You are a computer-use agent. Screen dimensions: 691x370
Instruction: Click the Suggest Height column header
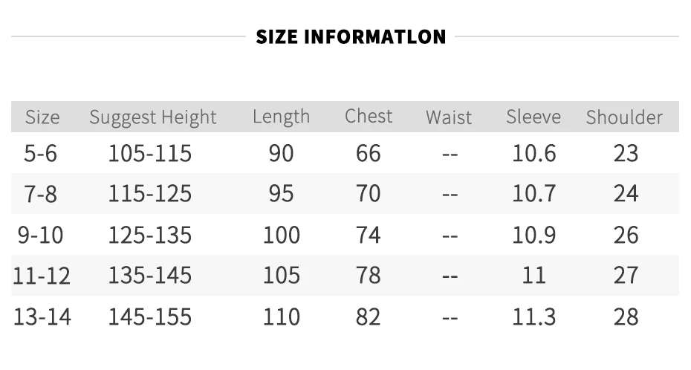point(153,117)
